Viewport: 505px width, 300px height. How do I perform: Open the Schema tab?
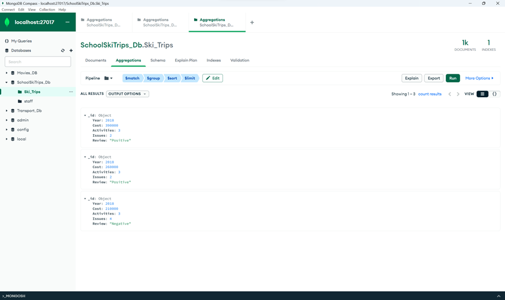coord(158,60)
